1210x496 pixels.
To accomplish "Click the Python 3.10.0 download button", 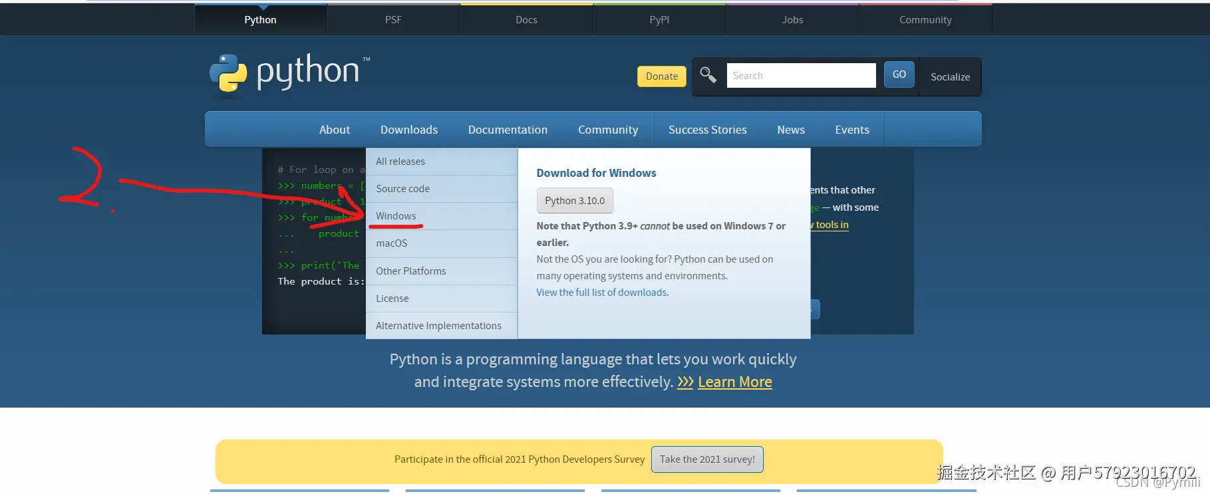I will pyautogui.click(x=575, y=201).
